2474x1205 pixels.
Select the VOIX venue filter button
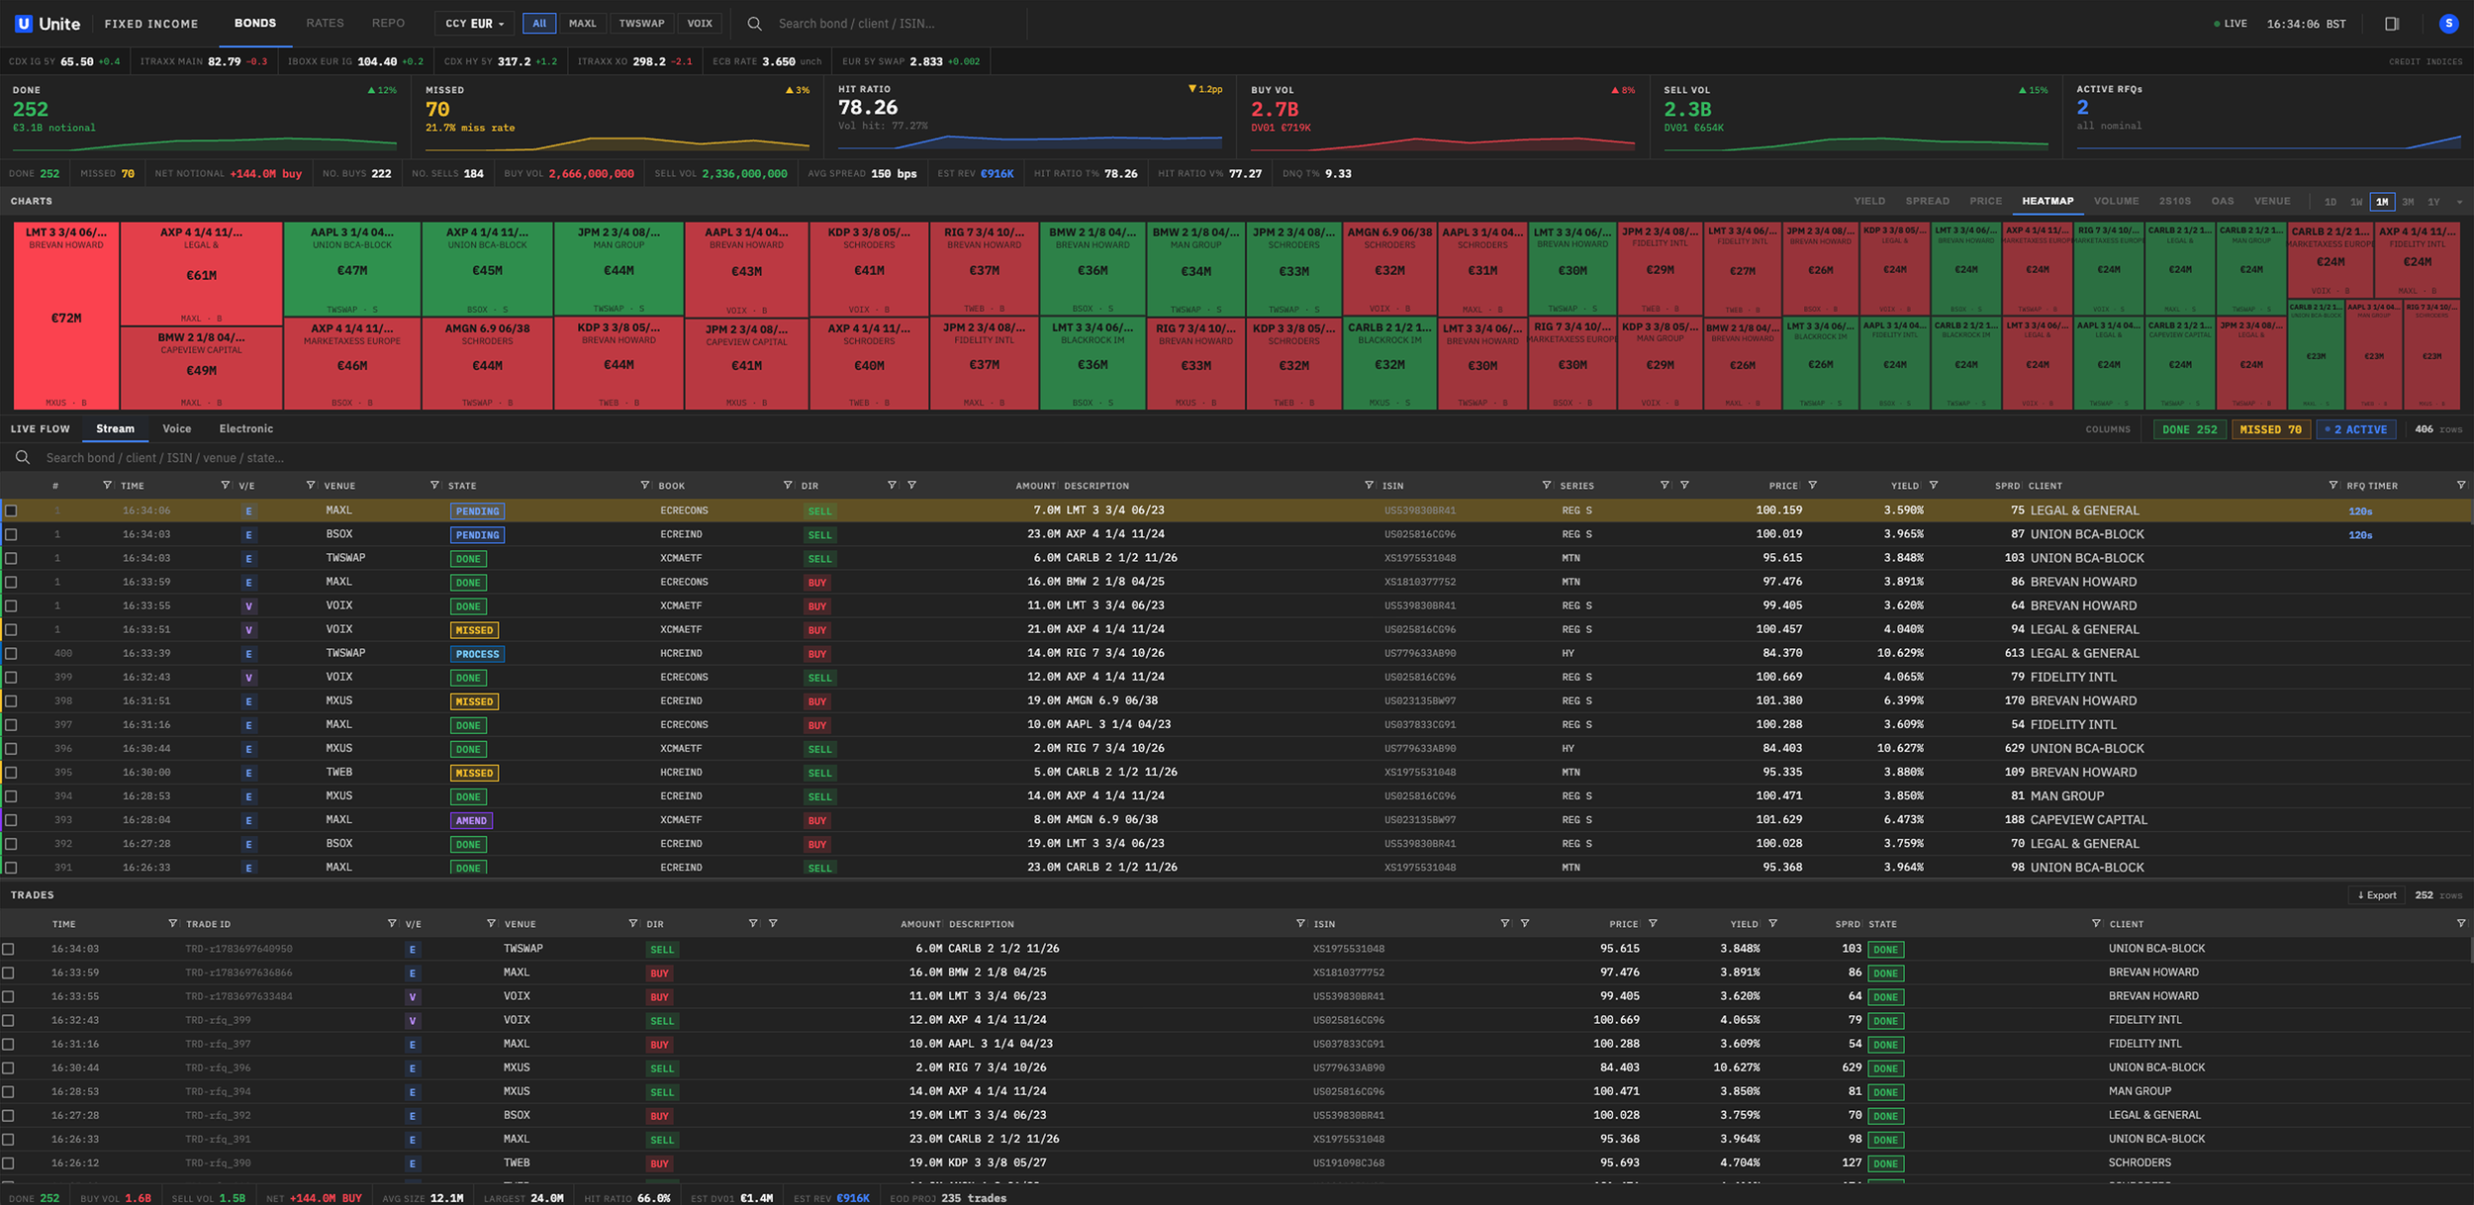click(x=700, y=24)
